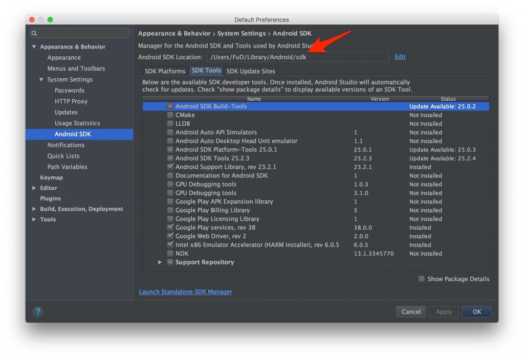Click the Cancel button
Image resolution: width=524 pixels, height=359 pixels.
click(411, 311)
